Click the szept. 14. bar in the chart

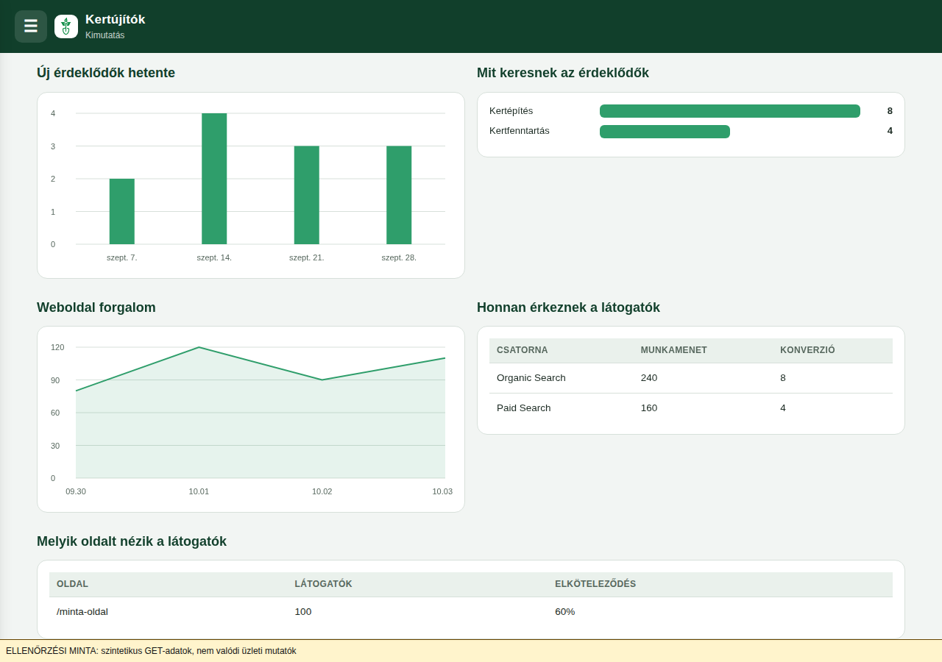pos(214,179)
